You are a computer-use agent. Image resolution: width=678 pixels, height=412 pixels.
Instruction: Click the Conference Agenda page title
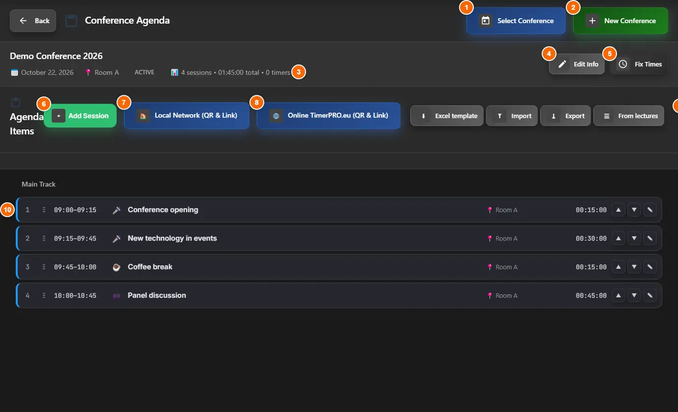pos(127,21)
